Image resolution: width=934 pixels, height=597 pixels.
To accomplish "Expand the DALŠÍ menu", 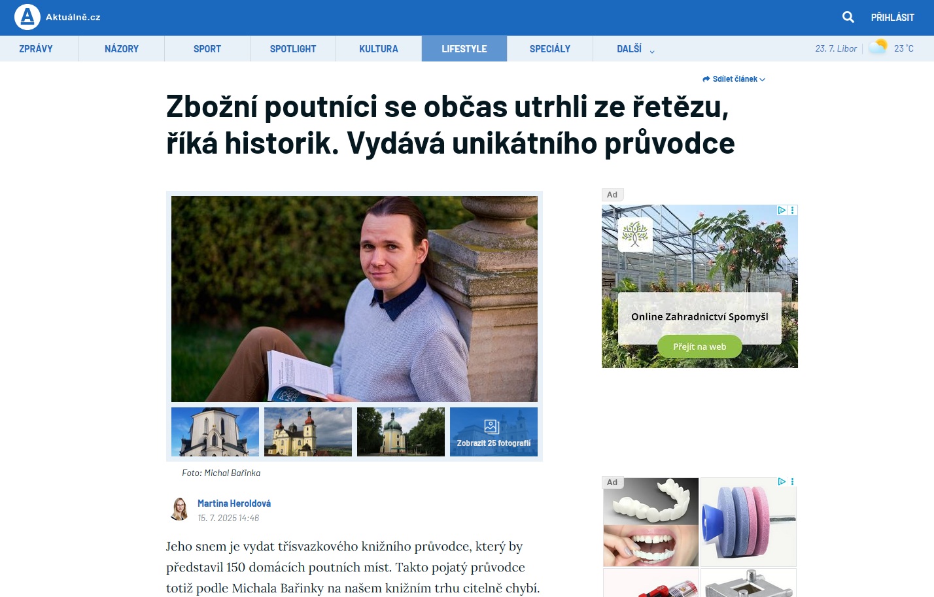I will pyautogui.click(x=635, y=49).
